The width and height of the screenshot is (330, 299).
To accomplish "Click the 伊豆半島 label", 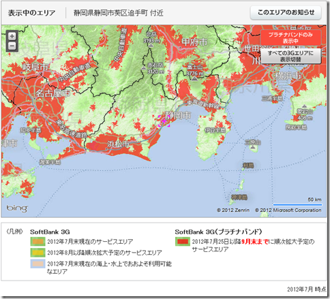I will point(215,130).
